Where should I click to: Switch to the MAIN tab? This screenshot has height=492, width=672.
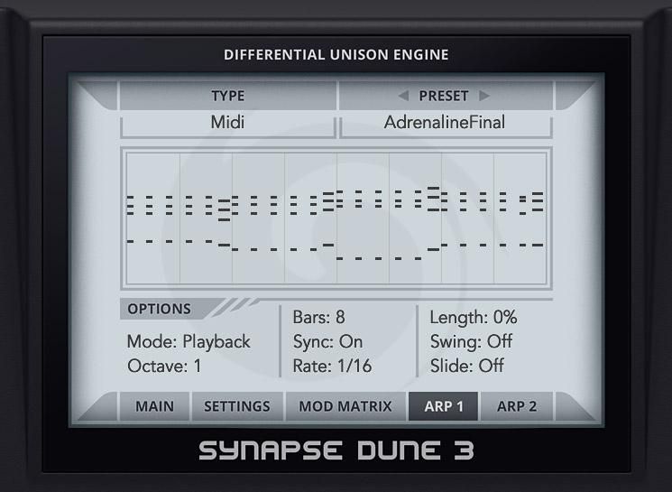154,406
